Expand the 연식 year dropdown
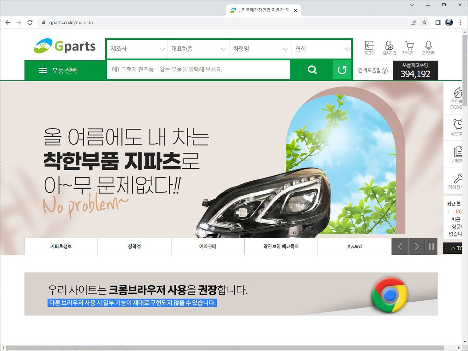This screenshot has width=468, height=351. 321,49
